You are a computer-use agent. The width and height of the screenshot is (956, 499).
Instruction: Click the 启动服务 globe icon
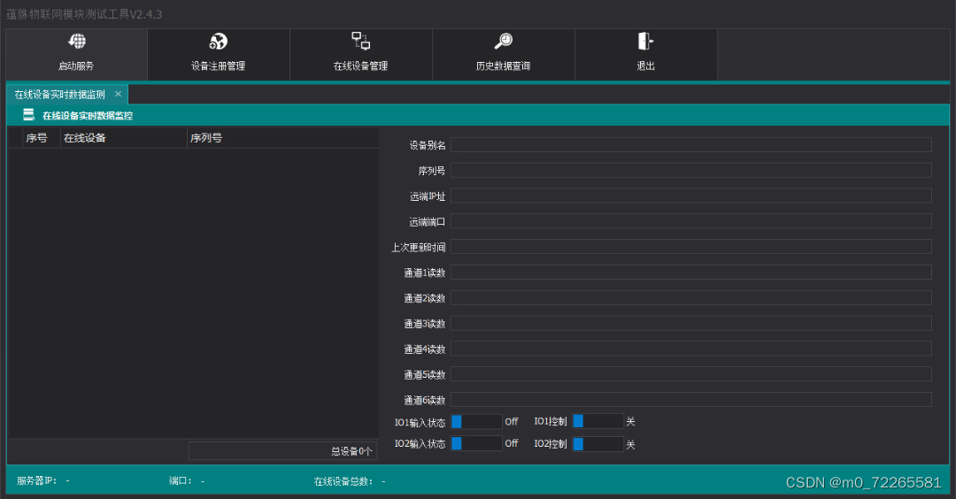coord(77,42)
